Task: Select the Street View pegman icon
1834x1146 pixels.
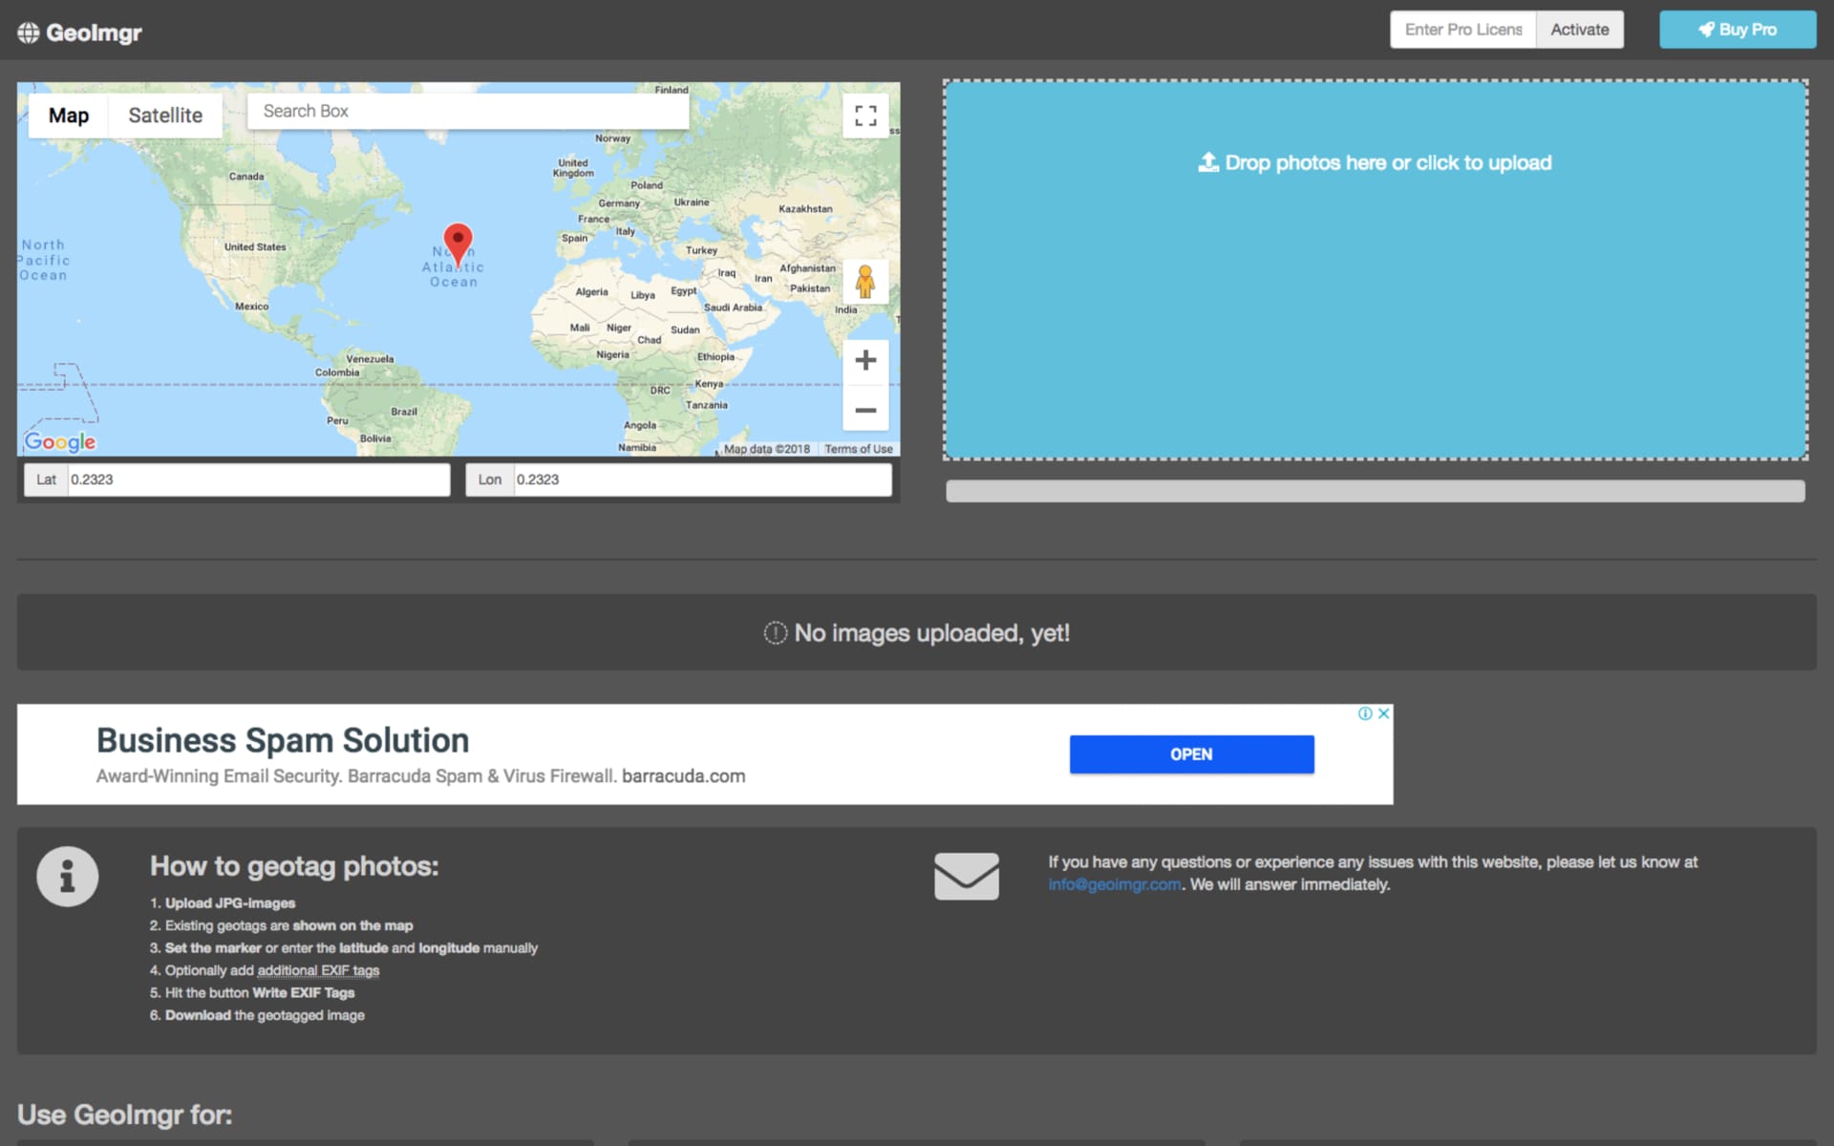Action: pos(865,282)
